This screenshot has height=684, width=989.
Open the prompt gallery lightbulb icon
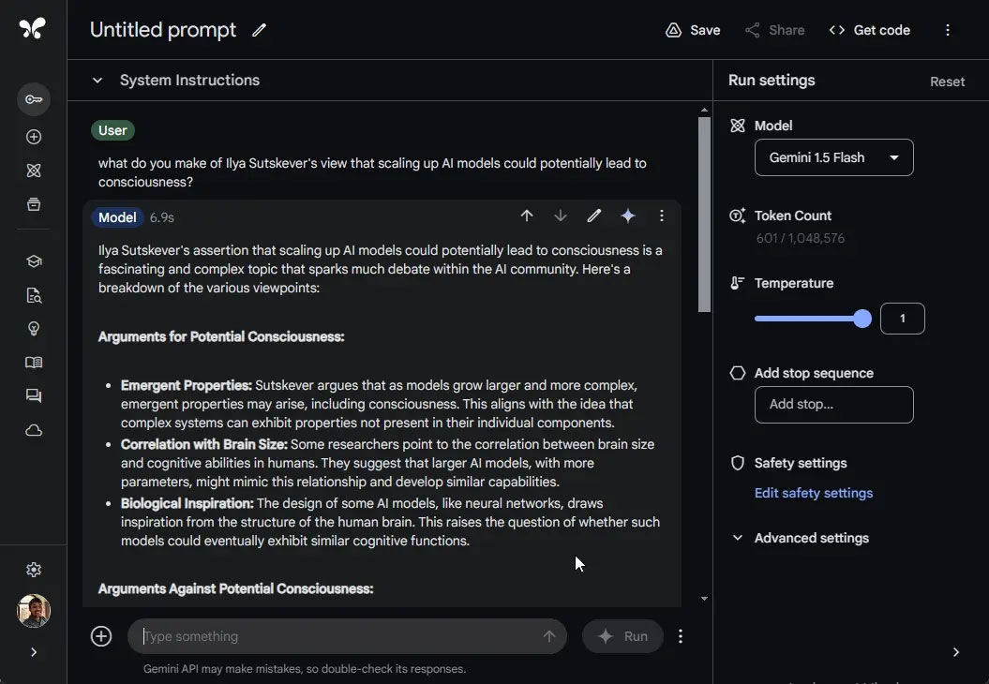tap(34, 329)
